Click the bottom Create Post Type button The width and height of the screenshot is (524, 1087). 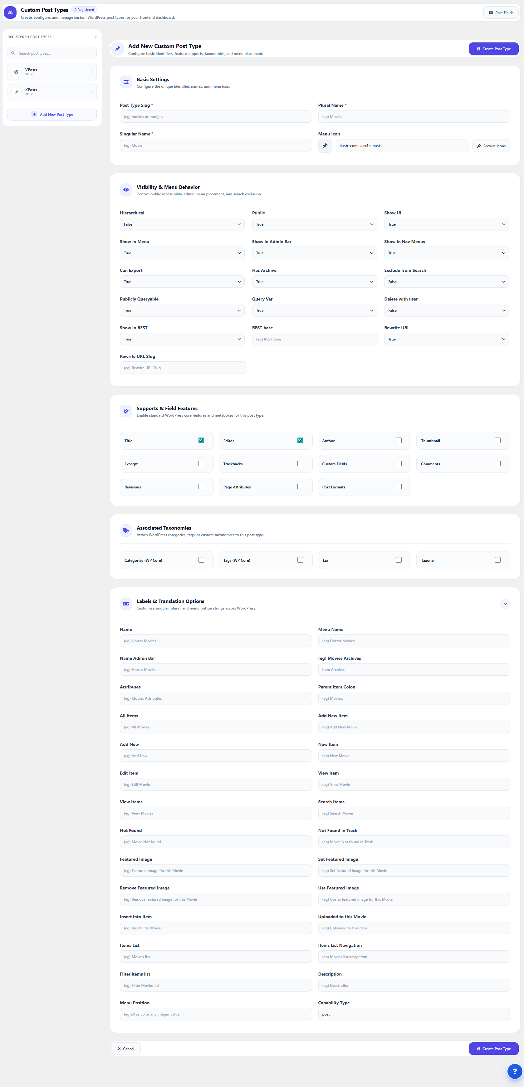click(494, 1049)
